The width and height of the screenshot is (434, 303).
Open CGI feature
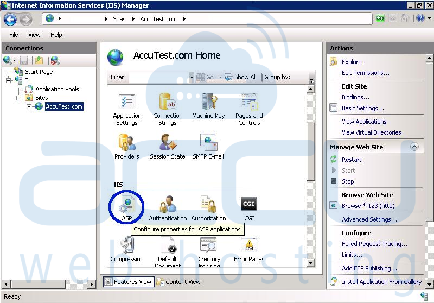(249, 209)
